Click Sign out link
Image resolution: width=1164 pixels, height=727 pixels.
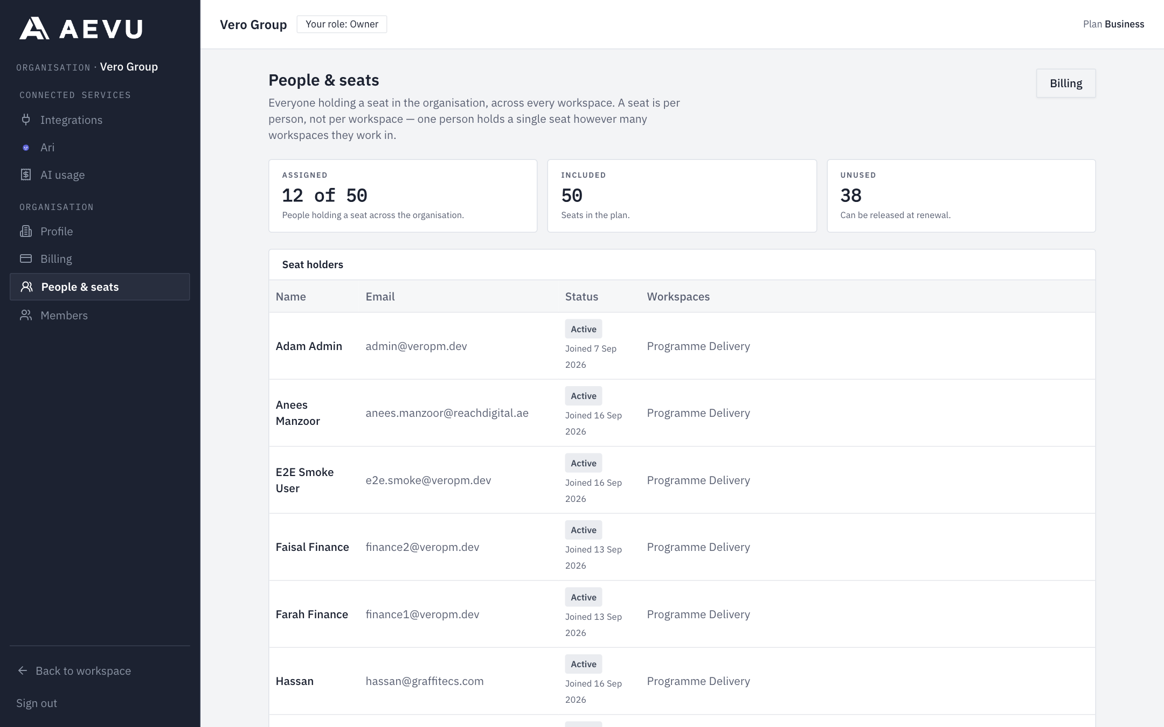[x=37, y=703]
